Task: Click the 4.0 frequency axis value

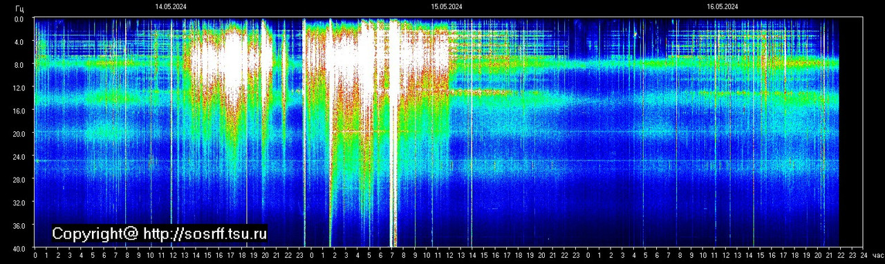Action: pyautogui.click(x=19, y=42)
